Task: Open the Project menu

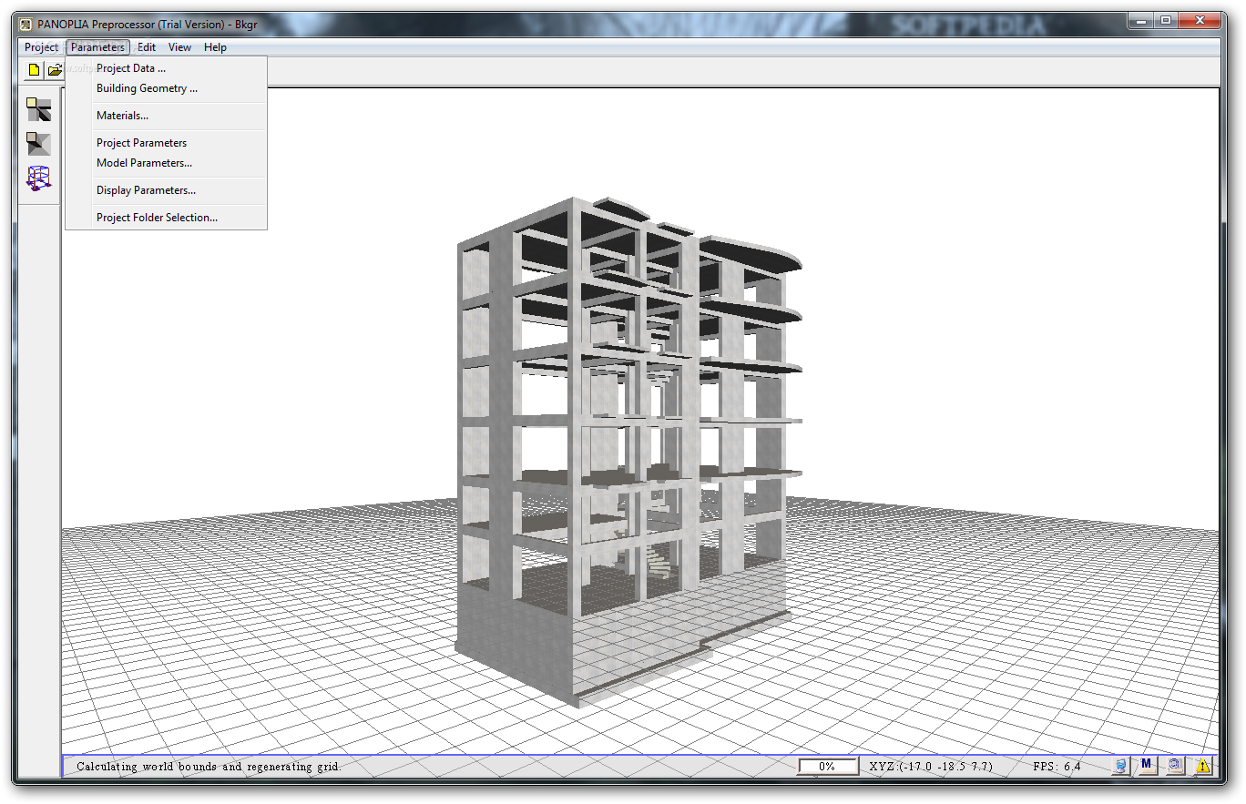Action: [41, 47]
